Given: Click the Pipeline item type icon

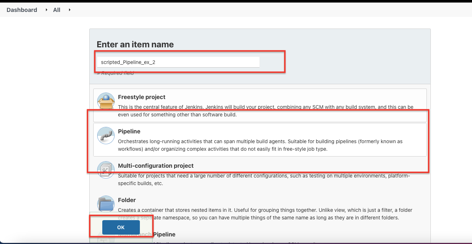Looking at the screenshot, I should [x=106, y=136].
